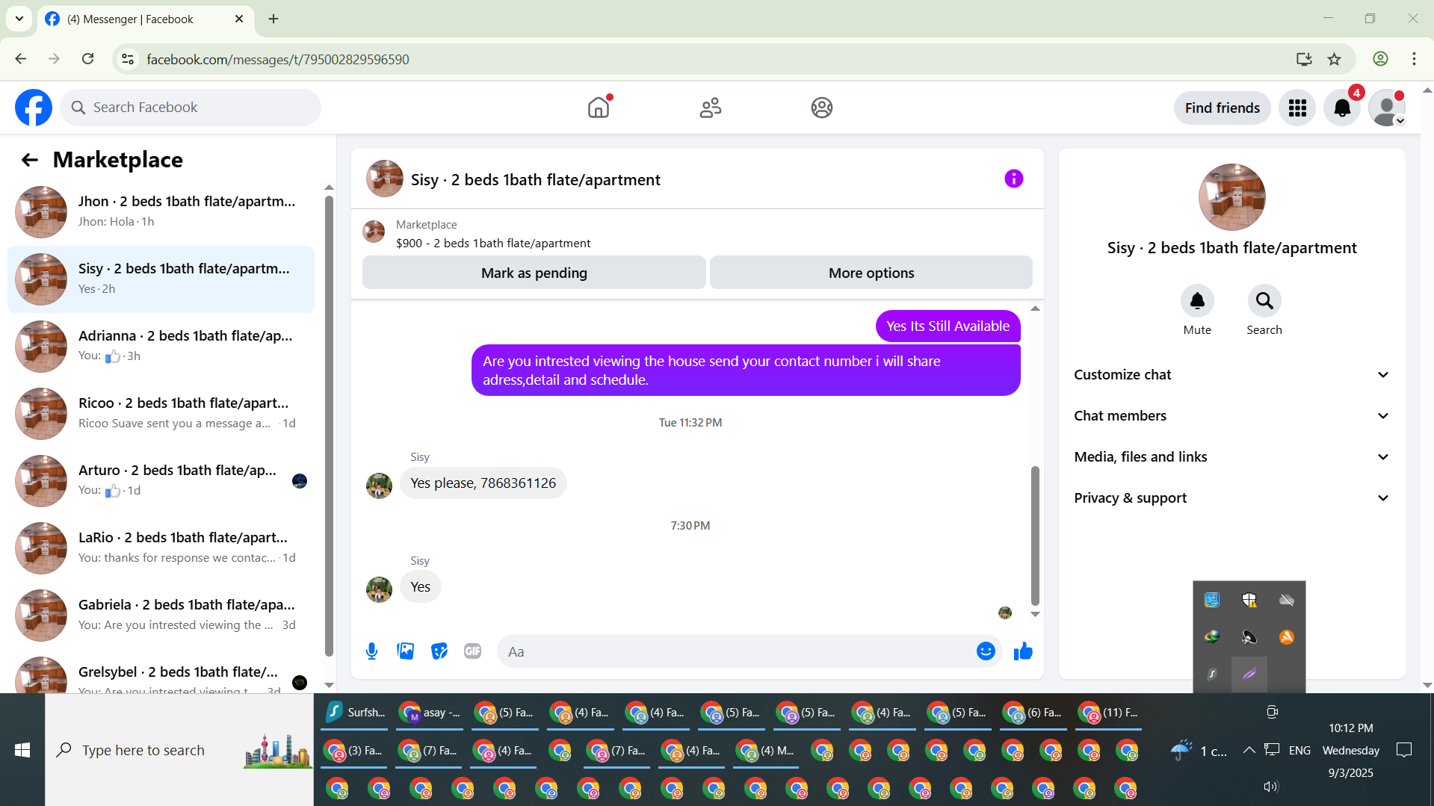The height and width of the screenshot is (806, 1434).
Task: Open the notifications bell with badge 4
Action: pos(1342,108)
